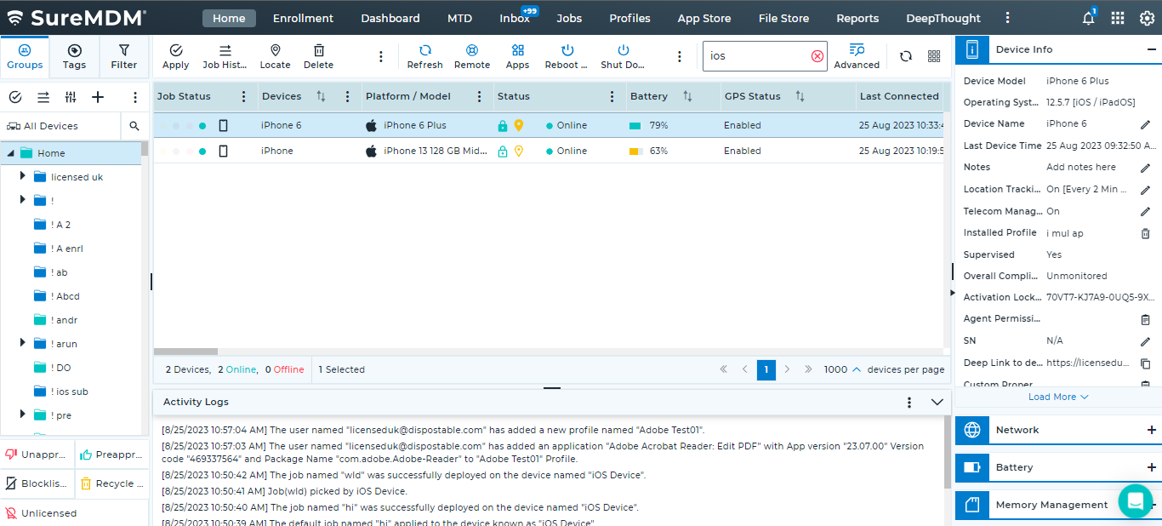The width and height of the screenshot is (1162, 526).
Task: Reload the device grid
Action: point(906,56)
